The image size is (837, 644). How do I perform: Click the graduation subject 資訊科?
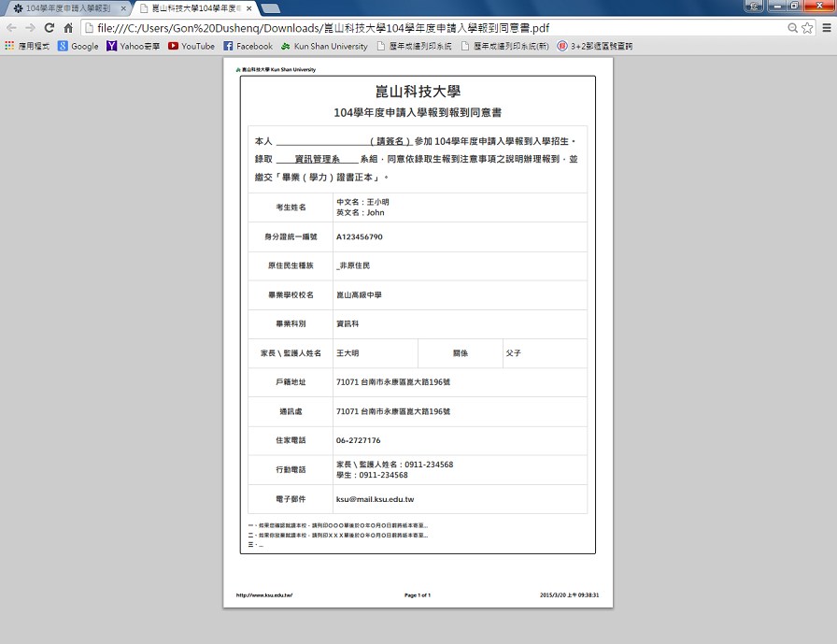coord(348,323)
